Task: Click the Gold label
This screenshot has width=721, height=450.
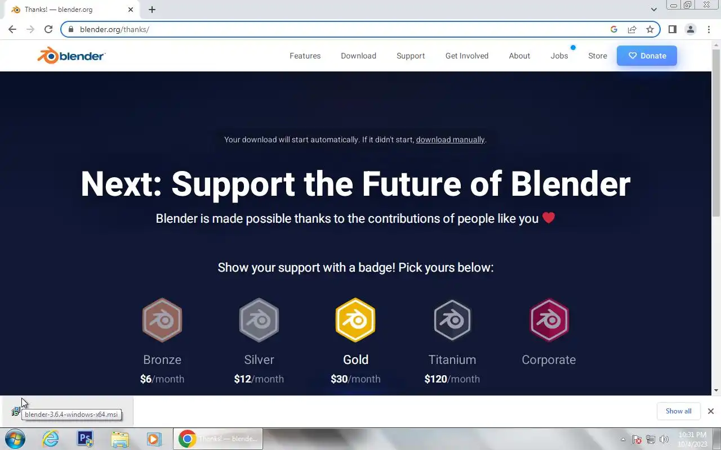Action: click(355, 359)
